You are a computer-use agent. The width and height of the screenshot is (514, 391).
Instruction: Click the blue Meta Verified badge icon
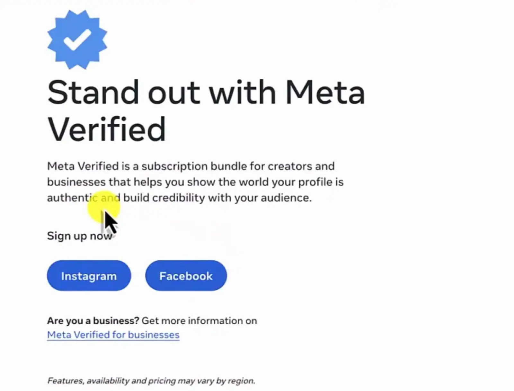77,39
